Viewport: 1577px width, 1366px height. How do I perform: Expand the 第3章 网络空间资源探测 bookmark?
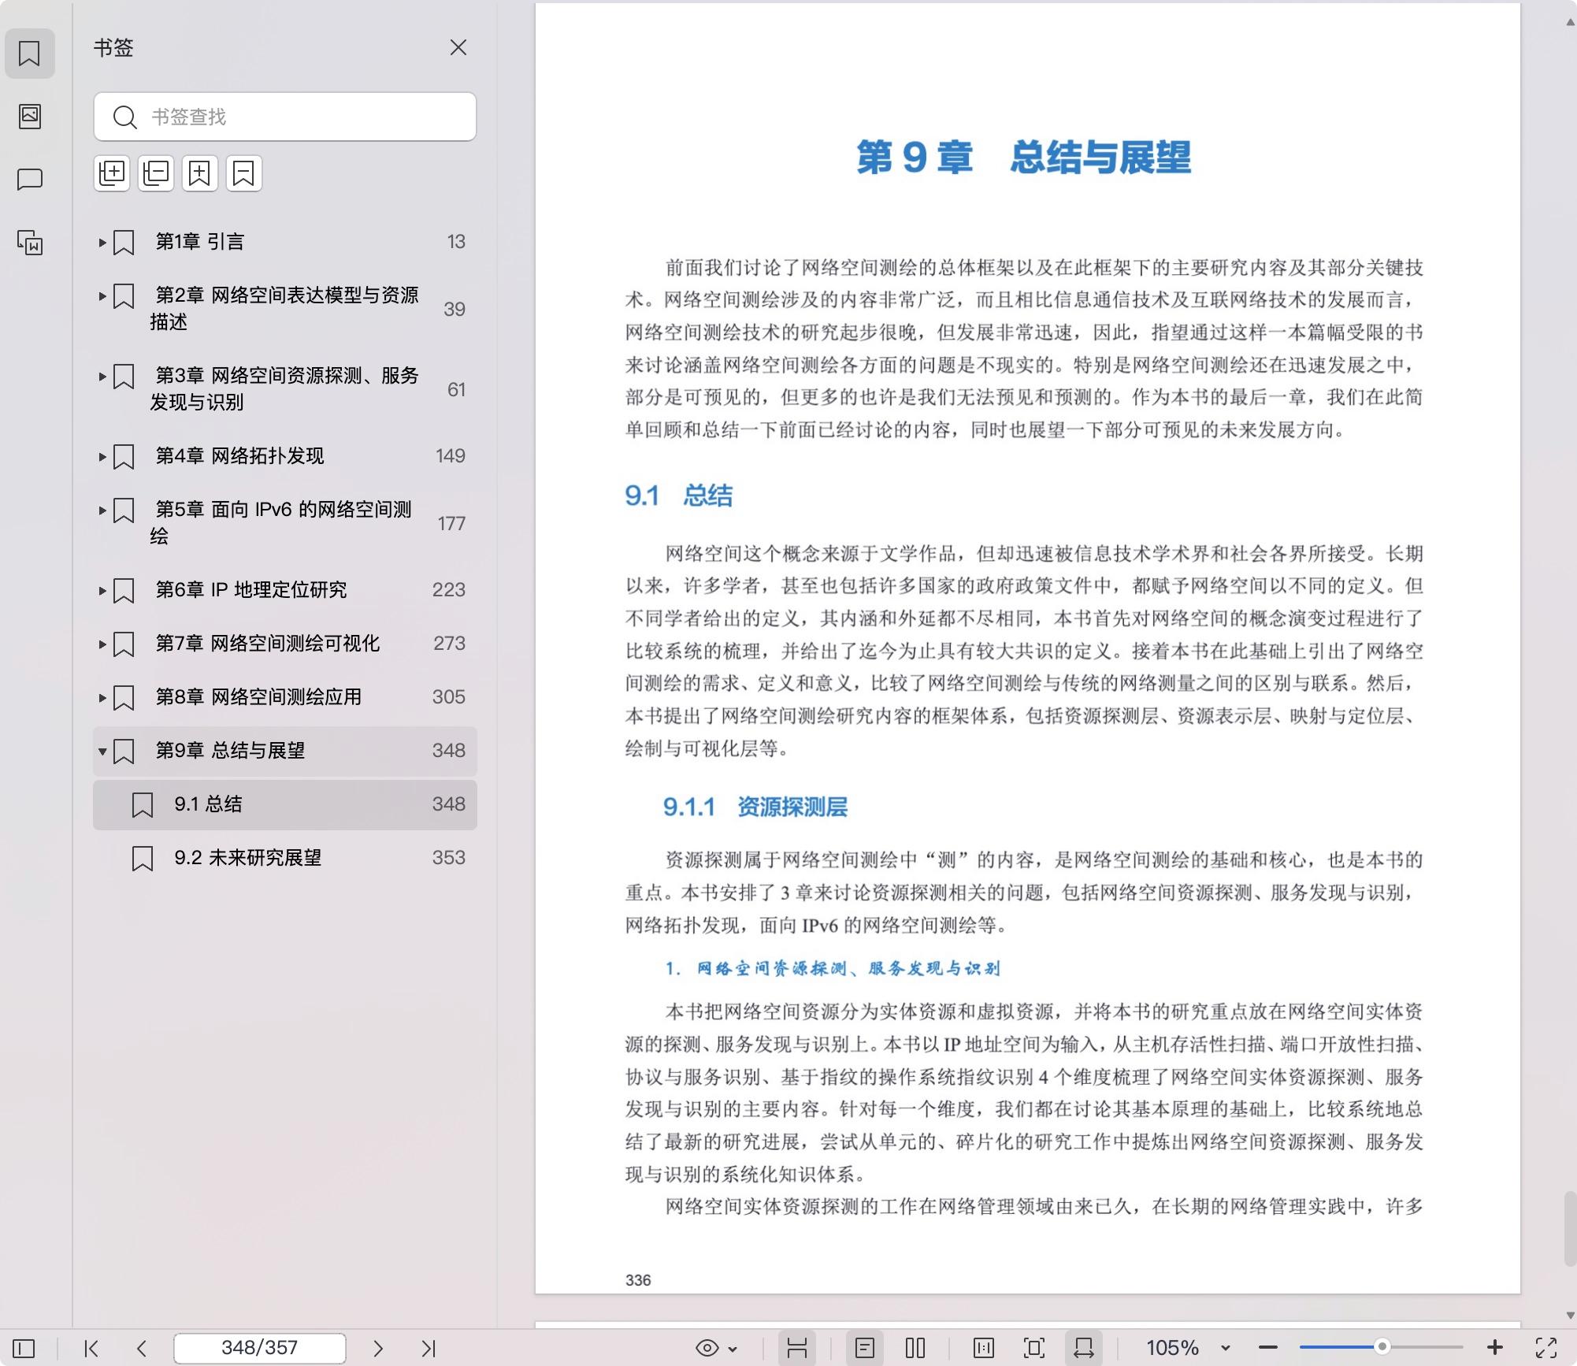tap(102, 377)
